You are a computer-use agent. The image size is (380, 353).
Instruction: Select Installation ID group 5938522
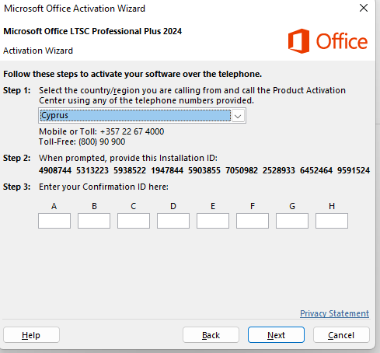tap(130, 170)
